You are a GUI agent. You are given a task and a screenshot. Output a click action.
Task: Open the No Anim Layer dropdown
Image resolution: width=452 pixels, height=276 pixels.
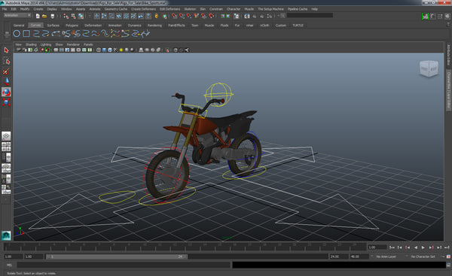pyautogui.click(x=386, y=256)
